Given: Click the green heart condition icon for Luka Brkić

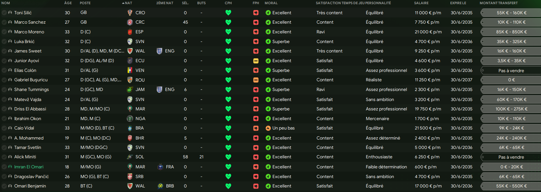Looking at the screenshot, I should tap(228, 41).
